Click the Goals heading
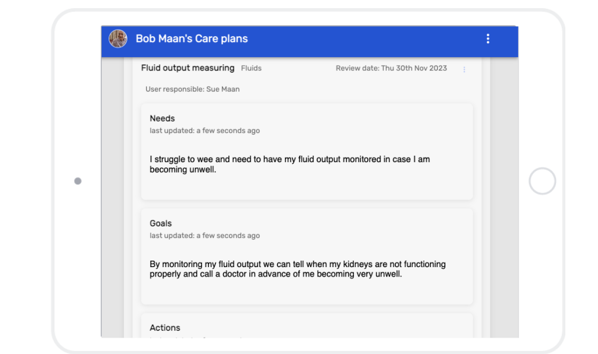The width and height of the screenshot is (598, 354). (x=161, y=223)
